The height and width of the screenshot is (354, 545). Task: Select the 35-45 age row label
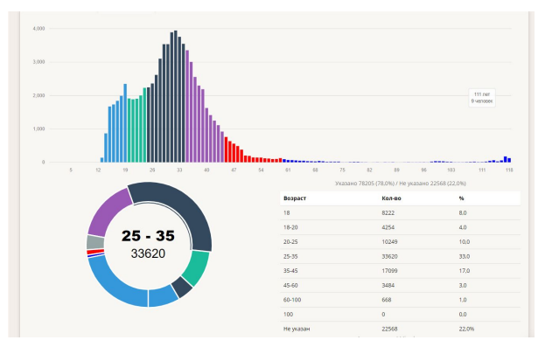tap(290, 271)
